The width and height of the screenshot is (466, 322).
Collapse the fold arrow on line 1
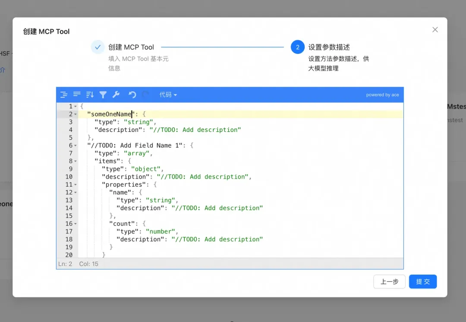coord(76,106)
